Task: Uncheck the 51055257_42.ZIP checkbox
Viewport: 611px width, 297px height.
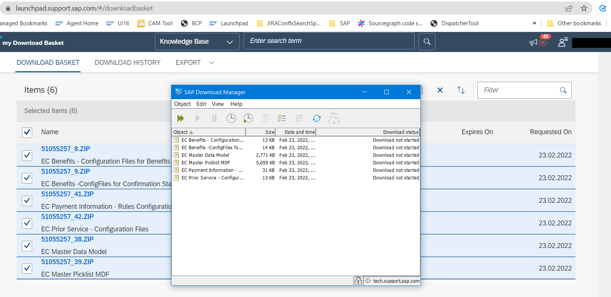Action: 27,223
